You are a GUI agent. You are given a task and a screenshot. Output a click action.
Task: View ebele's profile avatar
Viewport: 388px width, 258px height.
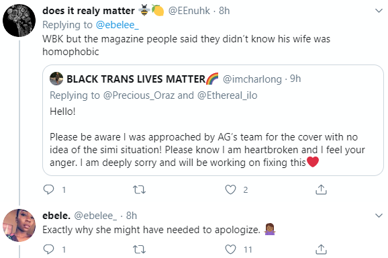point(19,225)
